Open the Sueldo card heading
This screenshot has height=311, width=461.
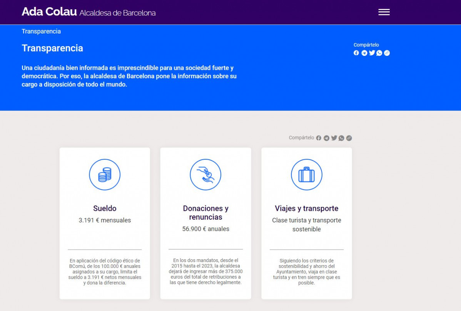[105, 208]
